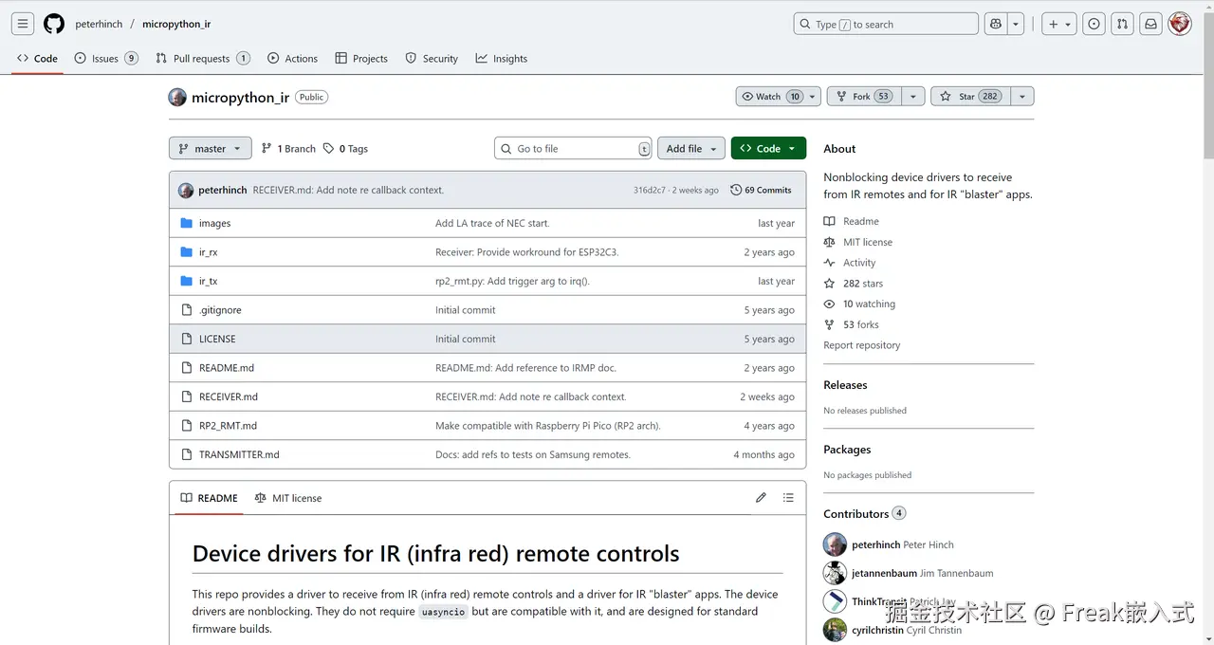Open the RECEIVER.md file
Image resolution: width=1214 pixels, height=645 pixels.
coord(229,396)
